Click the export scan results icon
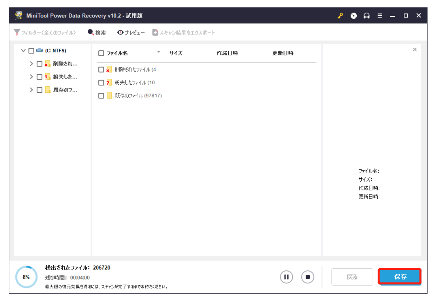The image size is (434, 300). pos(155,32)
